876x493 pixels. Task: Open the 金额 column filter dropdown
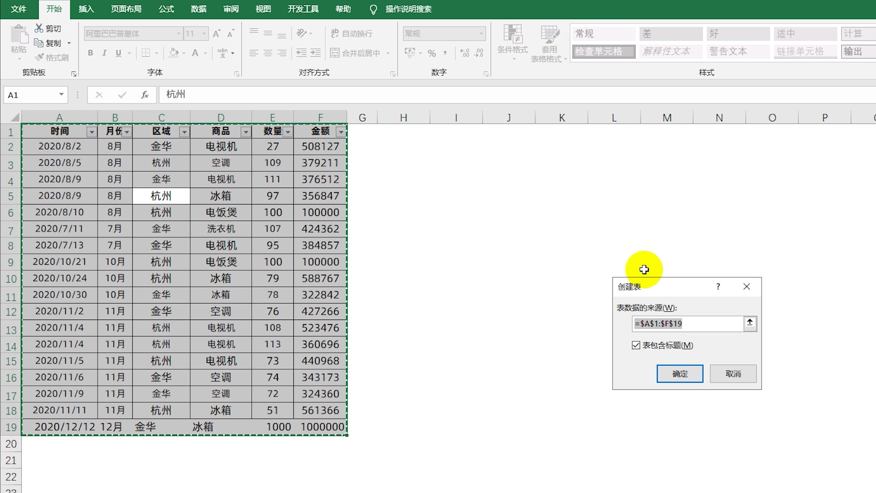341,132
